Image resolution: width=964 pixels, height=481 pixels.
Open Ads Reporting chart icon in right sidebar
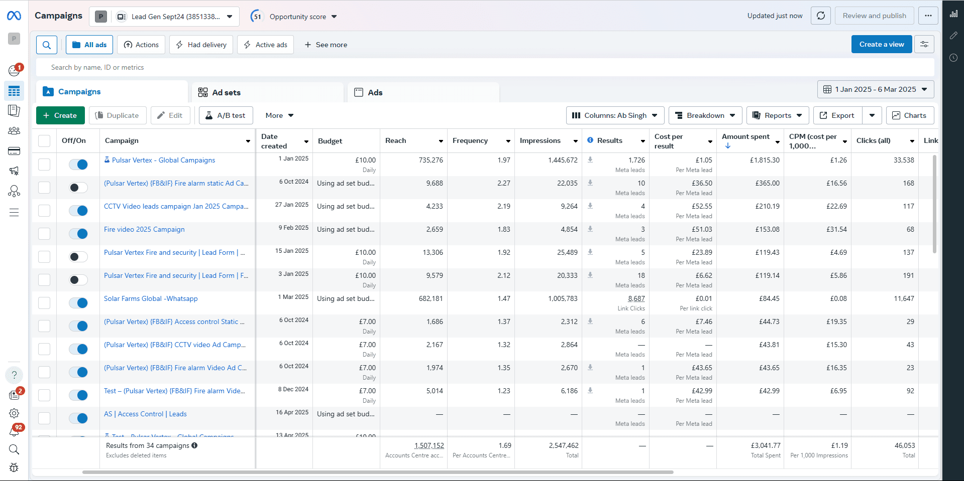pos(953,14)
